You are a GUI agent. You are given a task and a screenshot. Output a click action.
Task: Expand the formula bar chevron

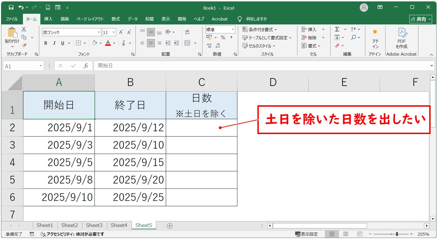[432, 66]
